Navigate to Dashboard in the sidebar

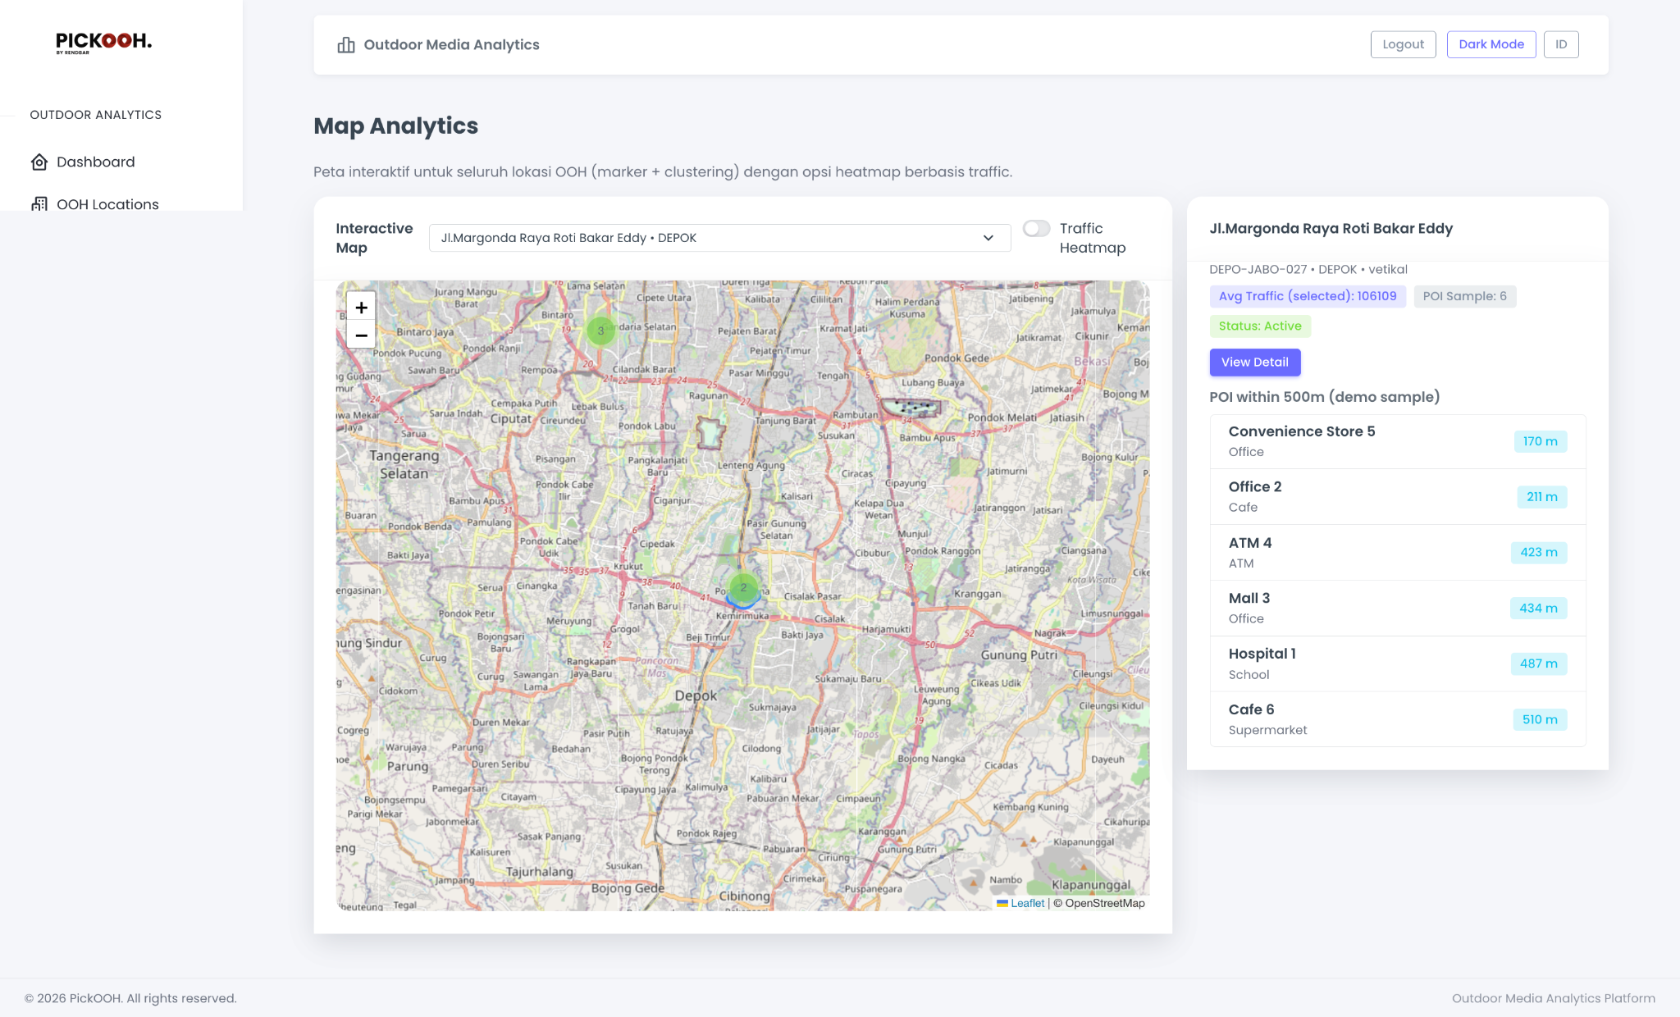(x=96, y=162)
